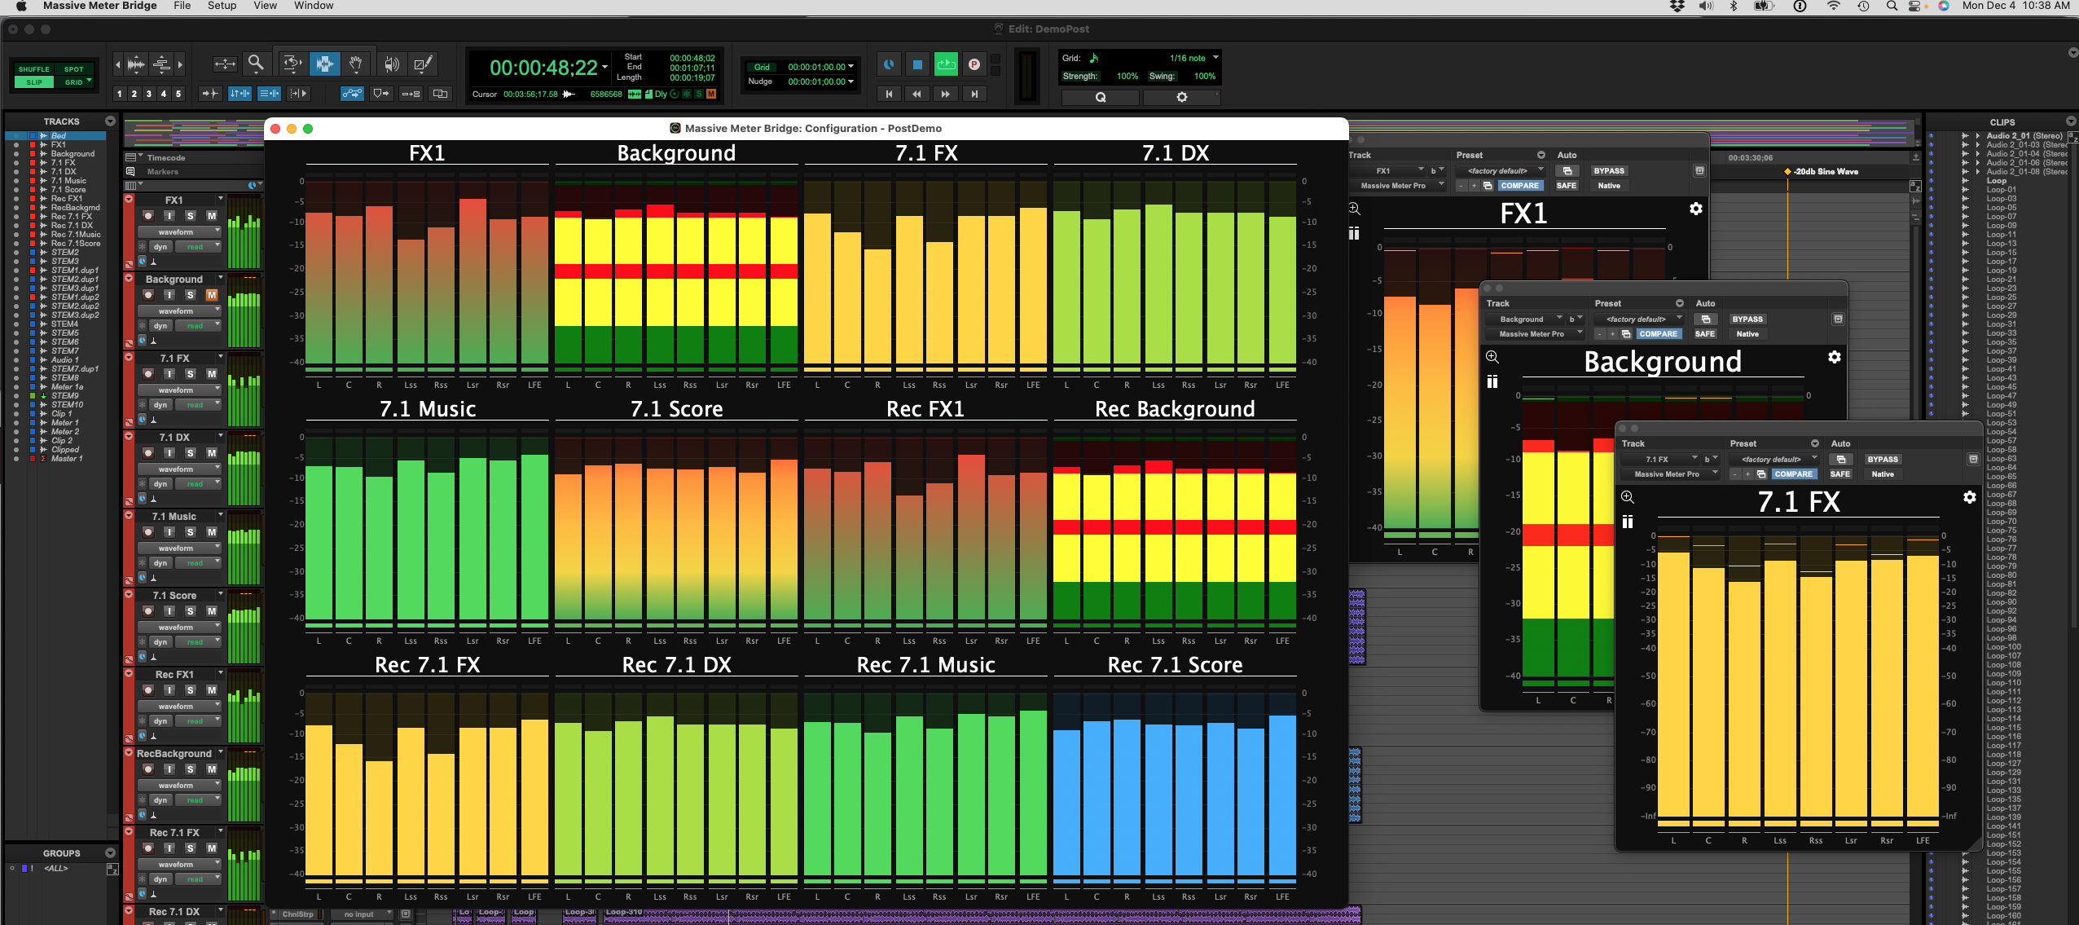Open the Massive Meter Bridge settings gear
Image resolution: width=2079 pixels, height=925 pixels.
tap(1695, 209)
